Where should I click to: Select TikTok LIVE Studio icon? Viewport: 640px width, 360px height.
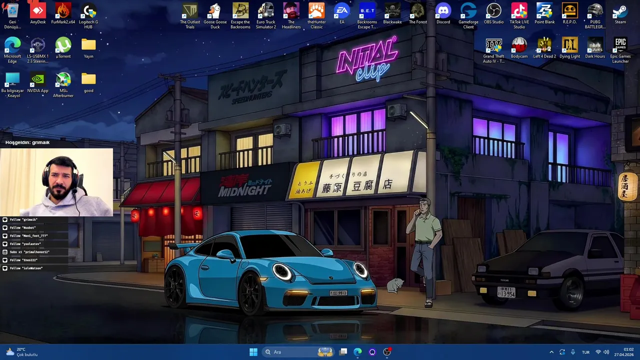click(519, 16)
